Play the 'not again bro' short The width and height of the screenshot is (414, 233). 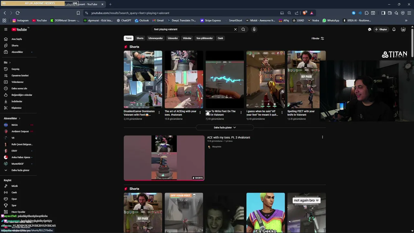(x=306, y=213)
